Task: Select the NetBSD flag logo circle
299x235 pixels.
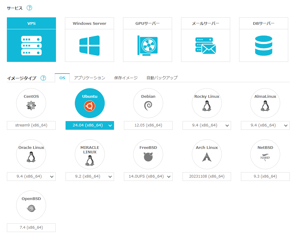Action: point(265,154)
